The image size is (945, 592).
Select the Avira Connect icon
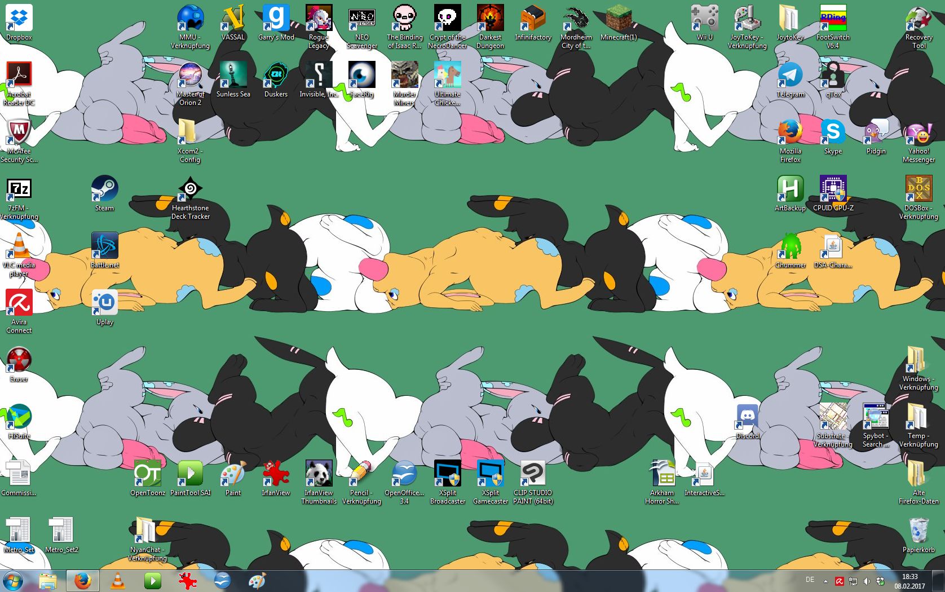click(19, 311)
